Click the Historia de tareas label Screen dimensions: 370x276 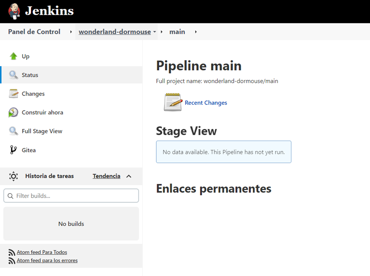(50, 176)
